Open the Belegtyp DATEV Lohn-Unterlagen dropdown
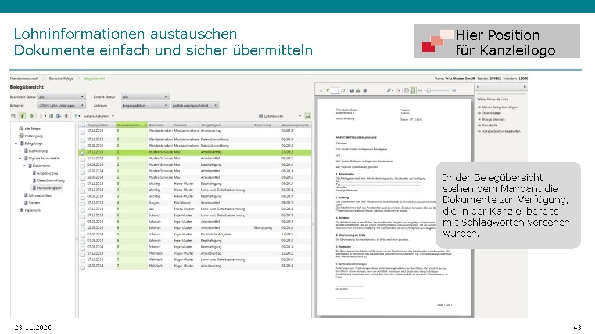The height and width of the screenshot is (334, 595). (61, 106)
